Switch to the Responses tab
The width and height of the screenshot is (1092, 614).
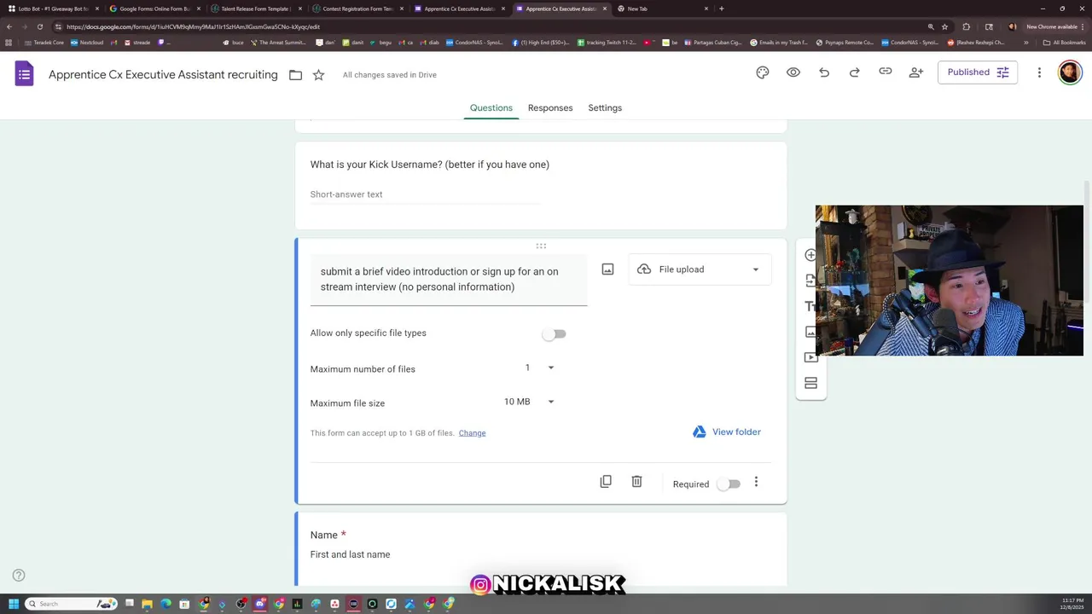550,107
